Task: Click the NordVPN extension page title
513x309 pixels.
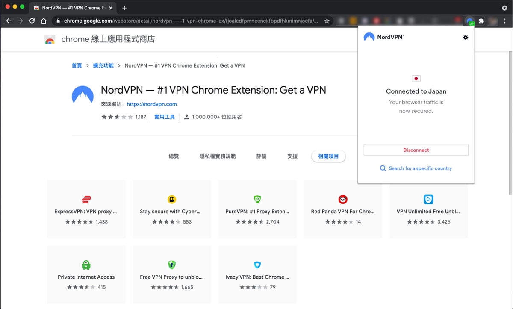Action: point(213,90)
